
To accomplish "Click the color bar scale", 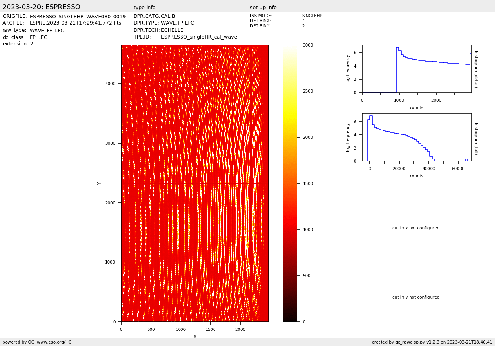I will pos(290,183).
